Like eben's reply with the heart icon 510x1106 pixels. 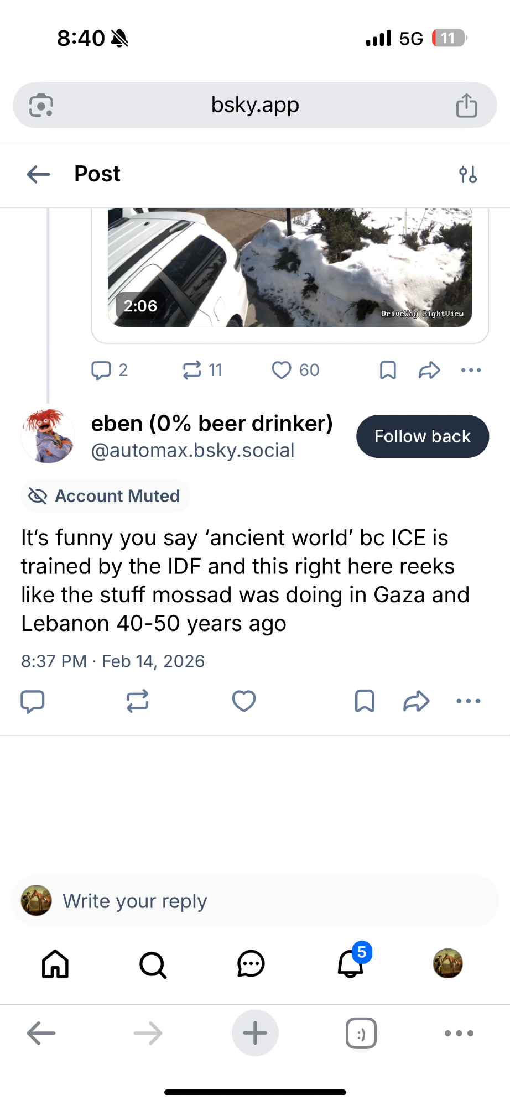[x=243, y=701]
